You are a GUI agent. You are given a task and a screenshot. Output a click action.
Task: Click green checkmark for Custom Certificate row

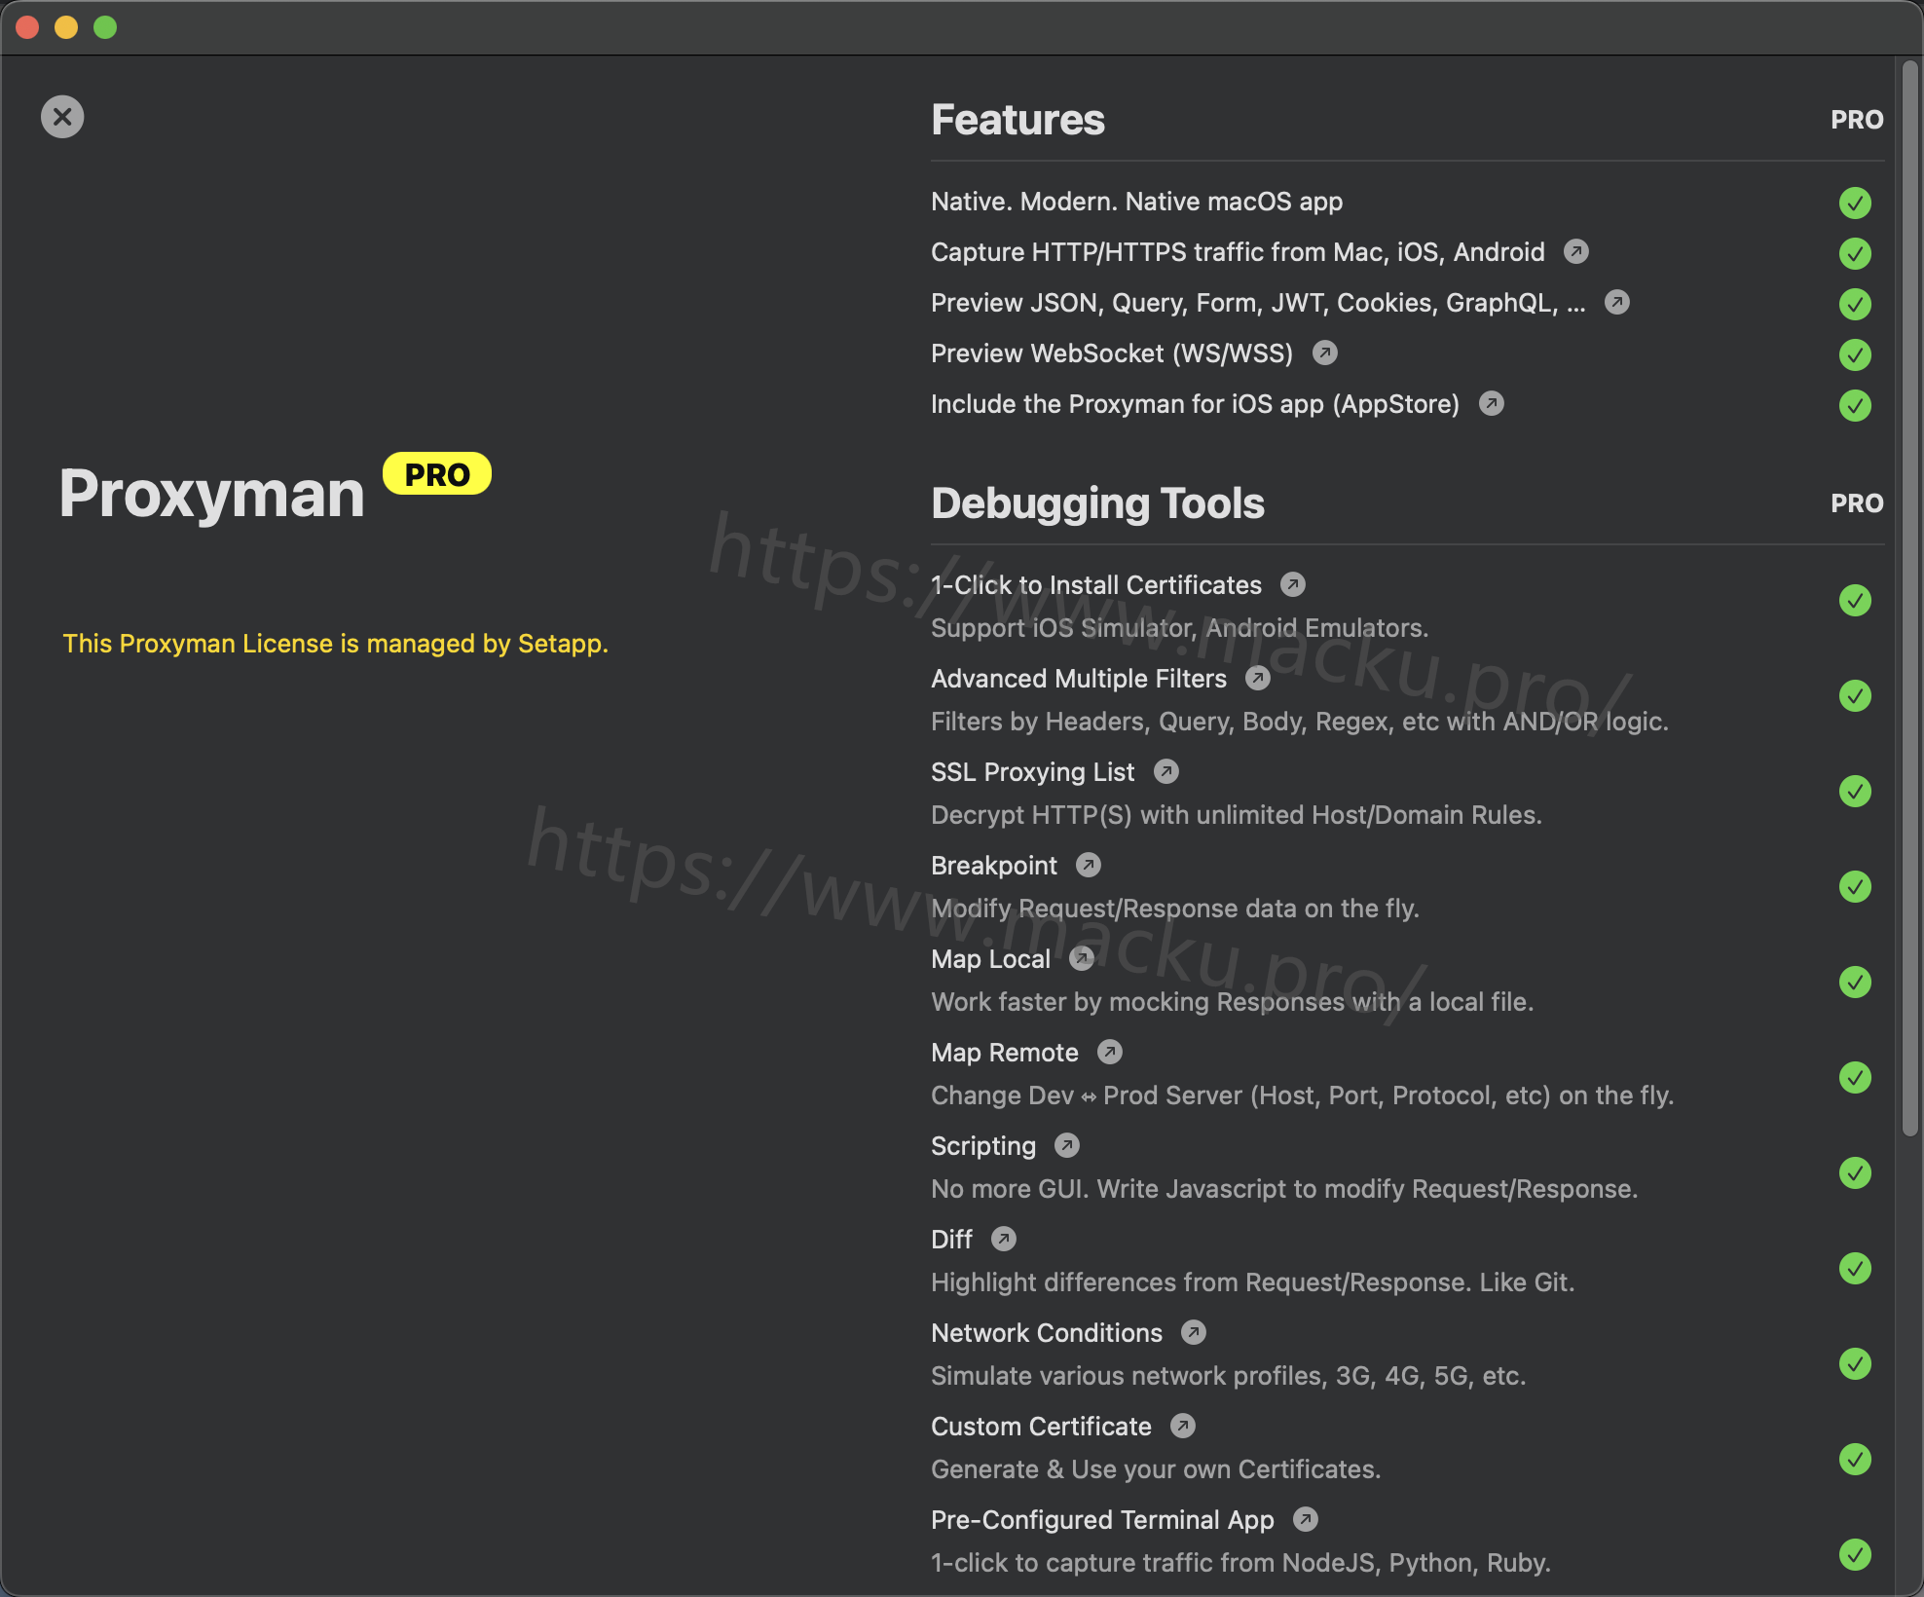coord(1856,1460)
